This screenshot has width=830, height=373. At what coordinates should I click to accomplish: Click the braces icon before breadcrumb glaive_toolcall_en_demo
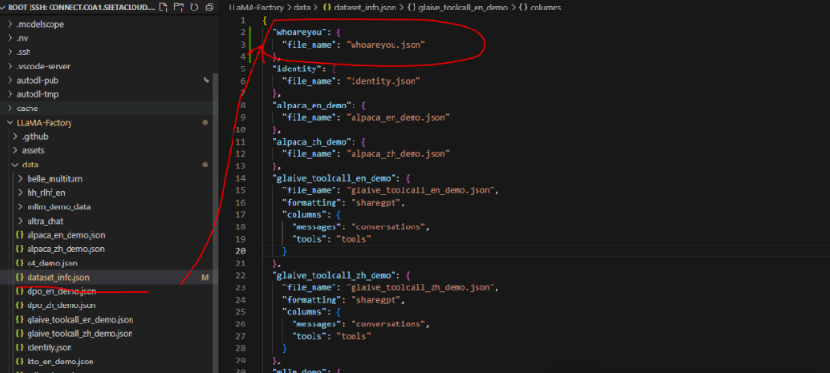pos(412,8)
